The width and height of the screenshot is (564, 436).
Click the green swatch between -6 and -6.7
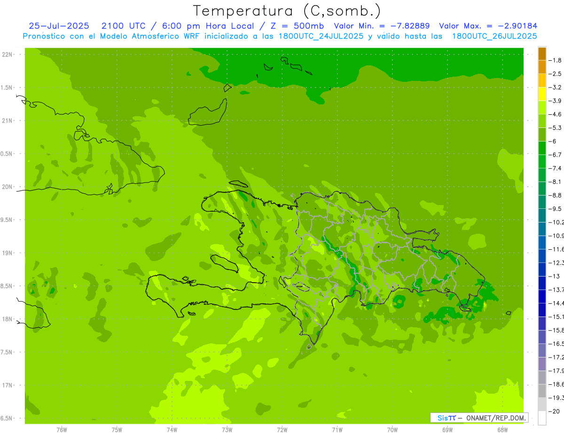coord(542,148)
